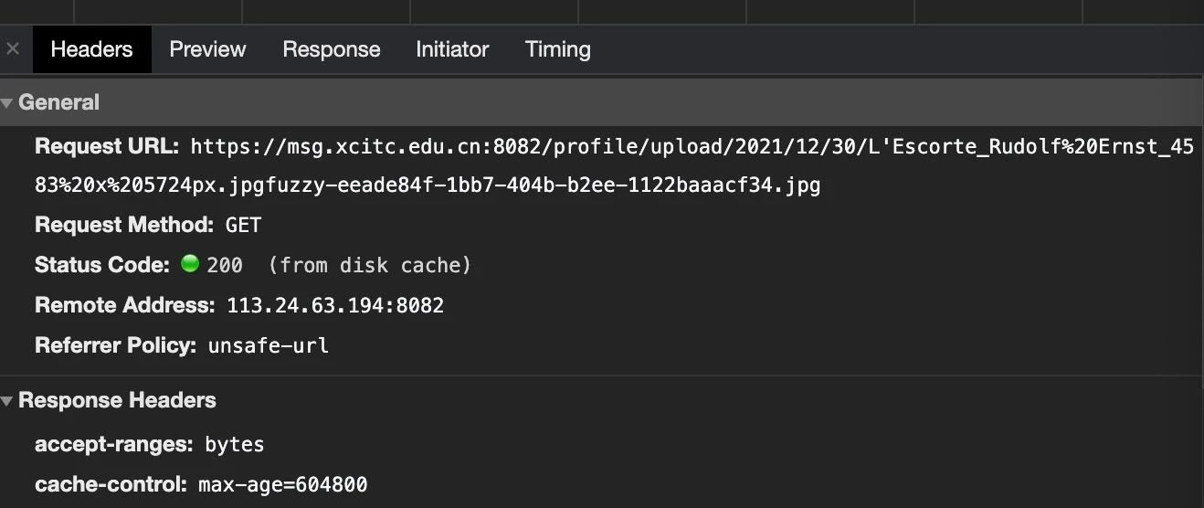Open the Response tab
Image resolution: width=1204 pixels, height=508 pixels.
point(331,49)
